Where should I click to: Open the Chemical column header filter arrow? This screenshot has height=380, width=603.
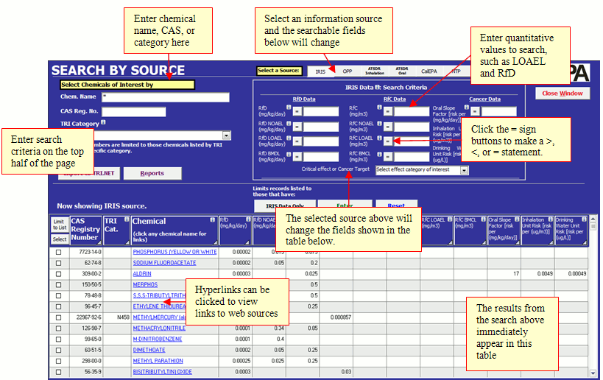(x=214, y=242)
